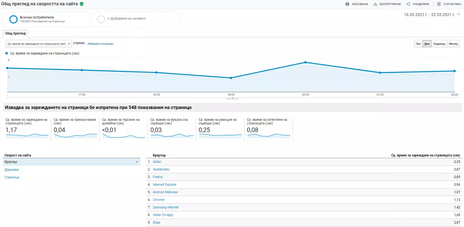Click the Всички потребители segment circle icon
The image size is (464, 227).
(13, 19)
